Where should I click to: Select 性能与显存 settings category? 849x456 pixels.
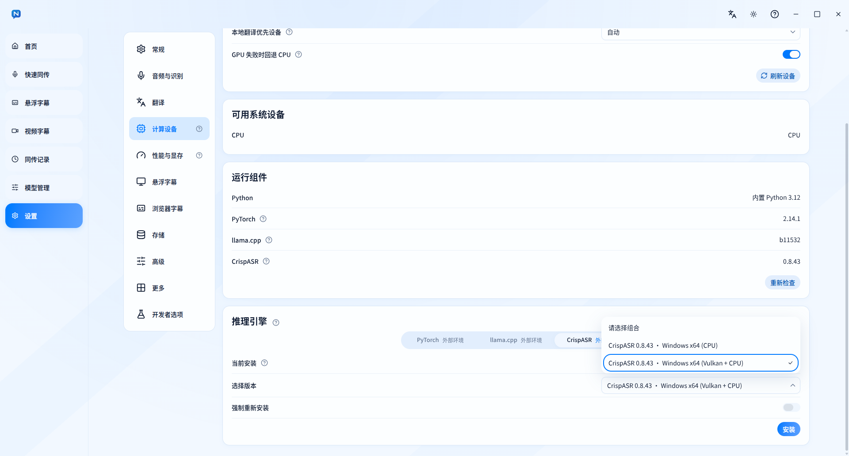click(x=169, y=155)
